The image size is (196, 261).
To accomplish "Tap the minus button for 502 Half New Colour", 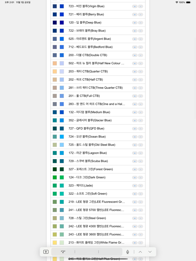I will (141, 63).
